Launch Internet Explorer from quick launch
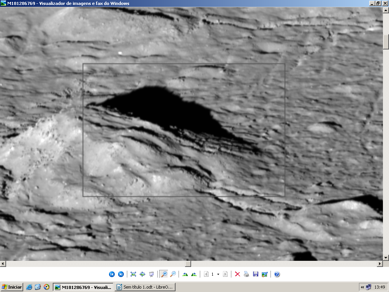The height and width of the screenshot is (292, 389). 29,287
